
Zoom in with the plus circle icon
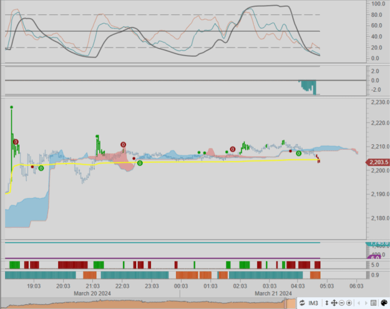[349, 303]
